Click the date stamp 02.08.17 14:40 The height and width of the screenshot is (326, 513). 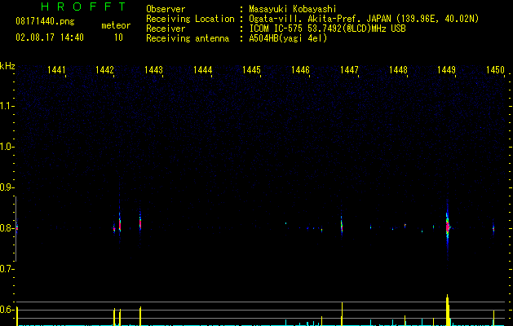[50, 37]
